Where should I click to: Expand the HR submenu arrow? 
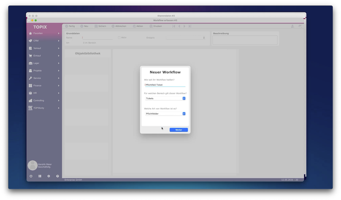click(x=59, y=93)
